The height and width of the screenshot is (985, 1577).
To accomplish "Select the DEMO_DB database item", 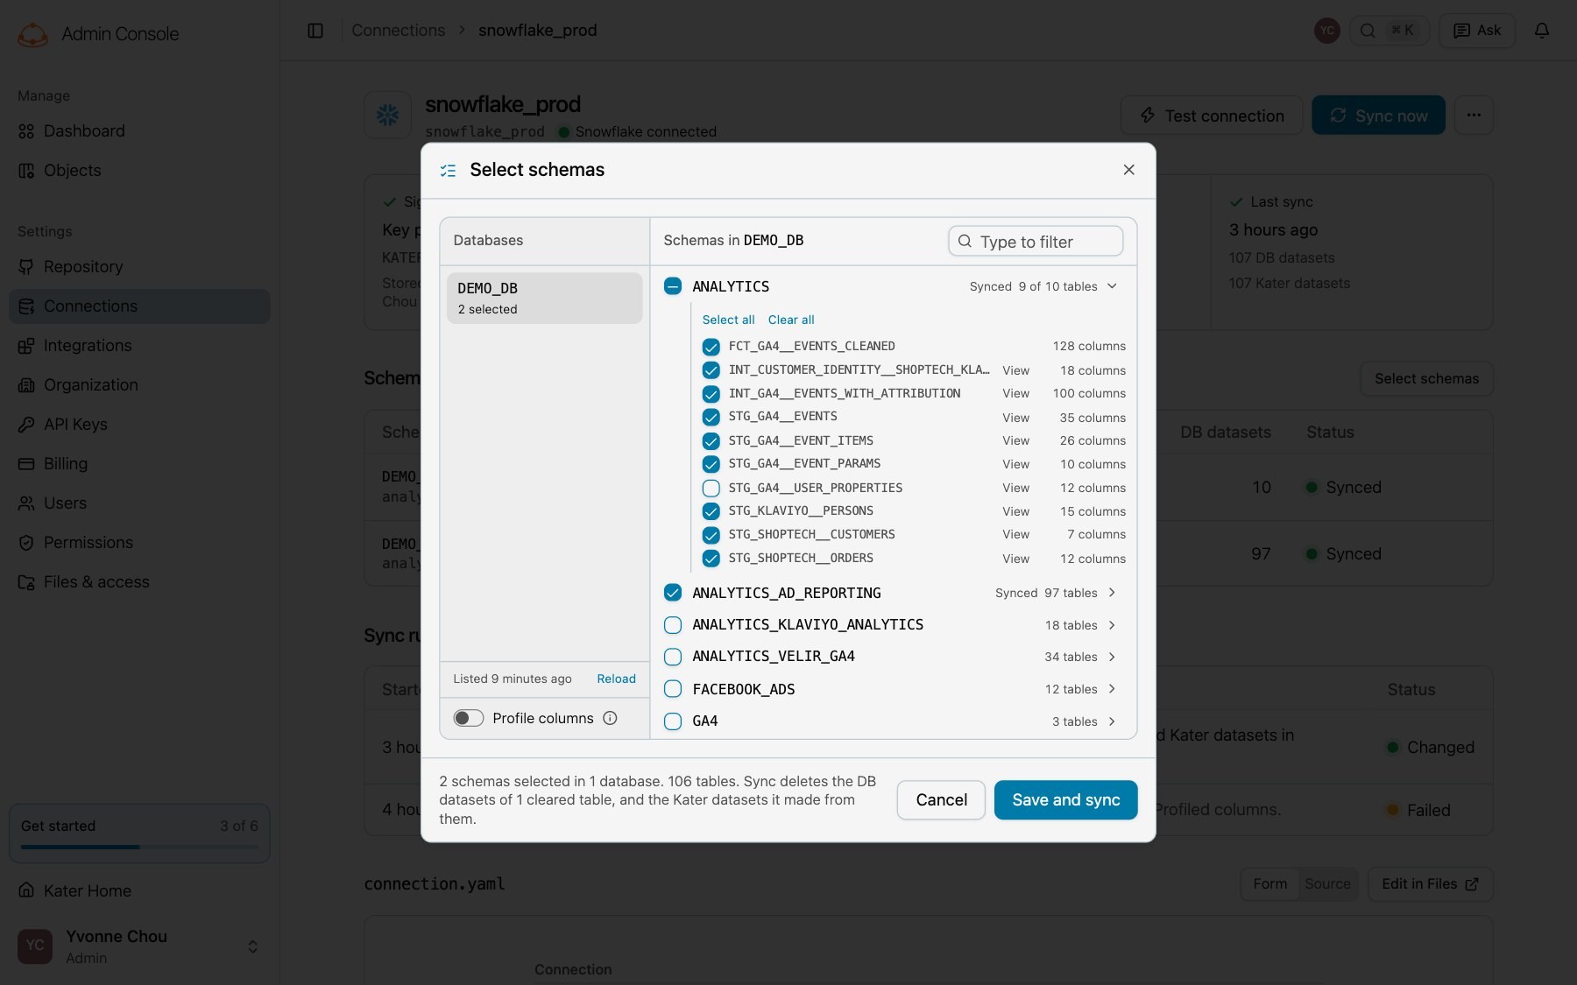I will pos(545,298).
